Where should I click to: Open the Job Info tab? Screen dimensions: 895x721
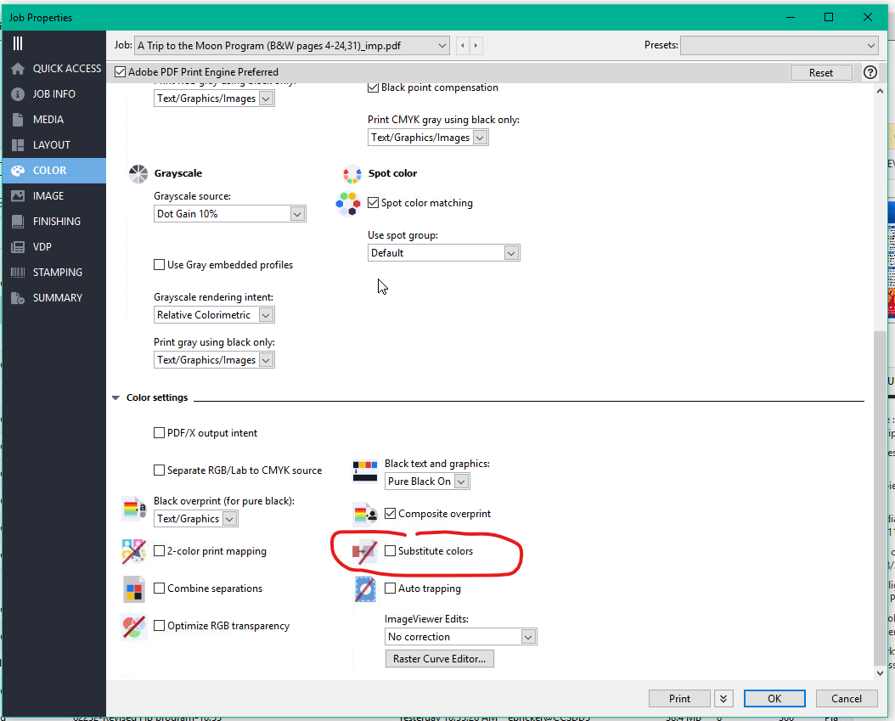pos(54,94)
